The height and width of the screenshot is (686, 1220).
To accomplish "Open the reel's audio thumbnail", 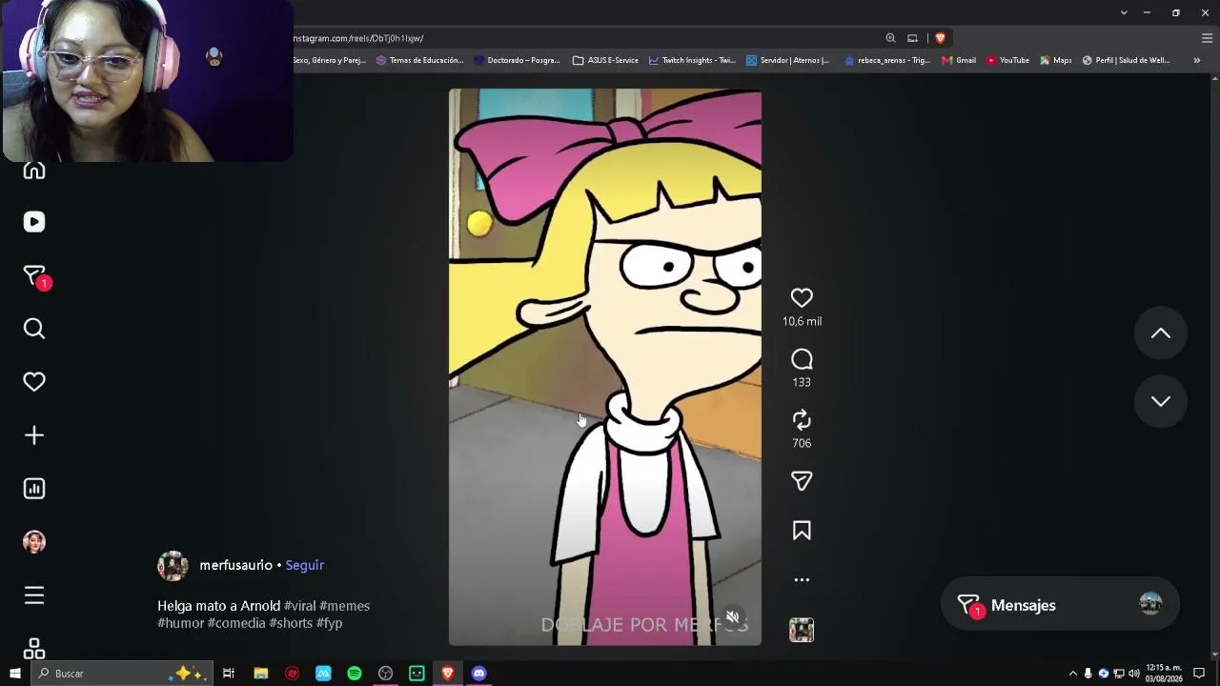I will [x=802, y=630].
